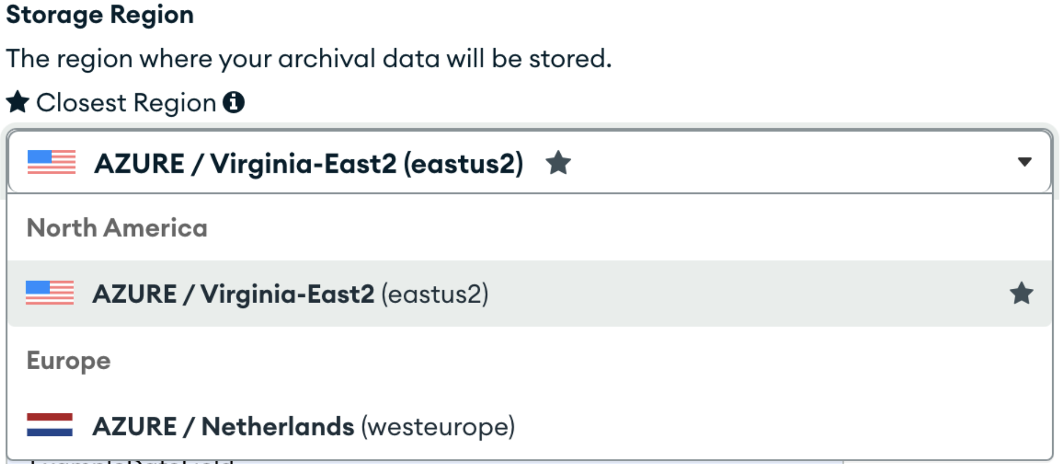This screenshot has width=1061, height=464.
Task: Click the selected AZURE / Virginia-East2 text in the field
Action: click(x=309, y=164)
